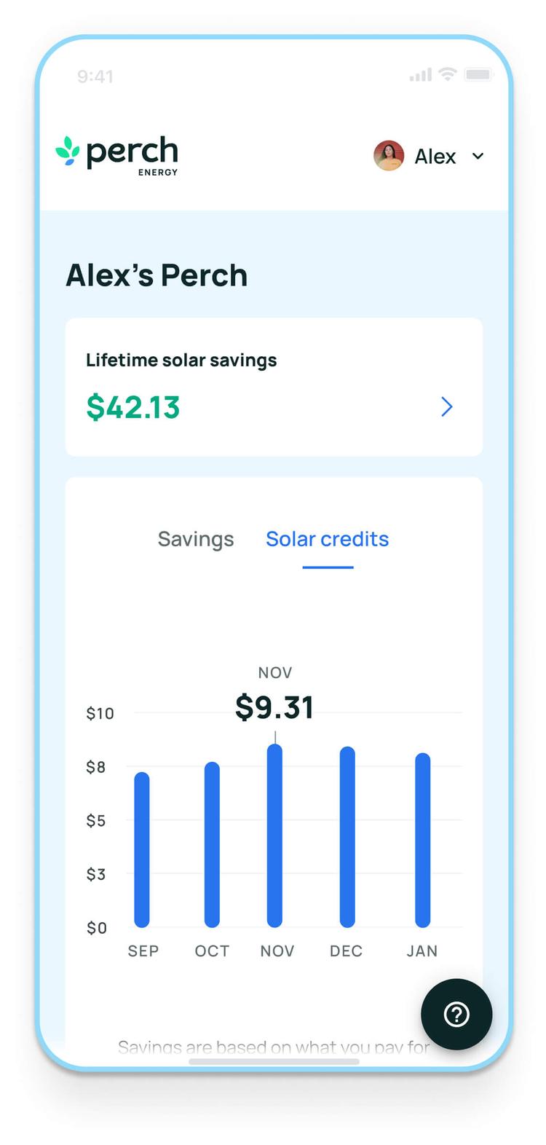
Task: Click the Lifetime solar savings card title
Action: [x=181, y=360]
